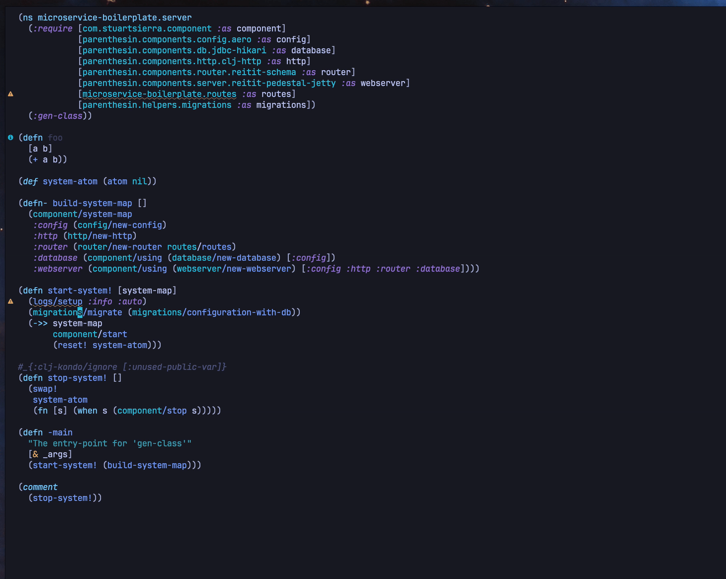Image resolution: width=726 pixels, height=579 pixels.
Task: Click the webserver/new-webserver constructor call
Action: point(234,269)
